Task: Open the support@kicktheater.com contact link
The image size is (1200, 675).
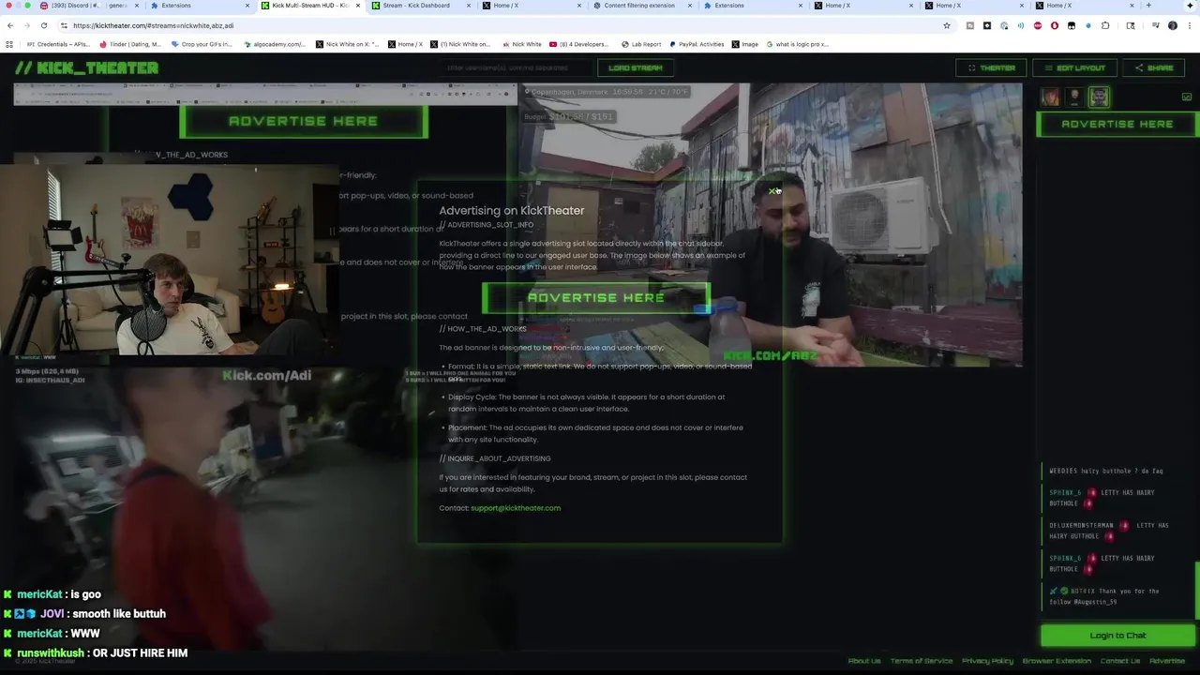Action: point(516,508)
